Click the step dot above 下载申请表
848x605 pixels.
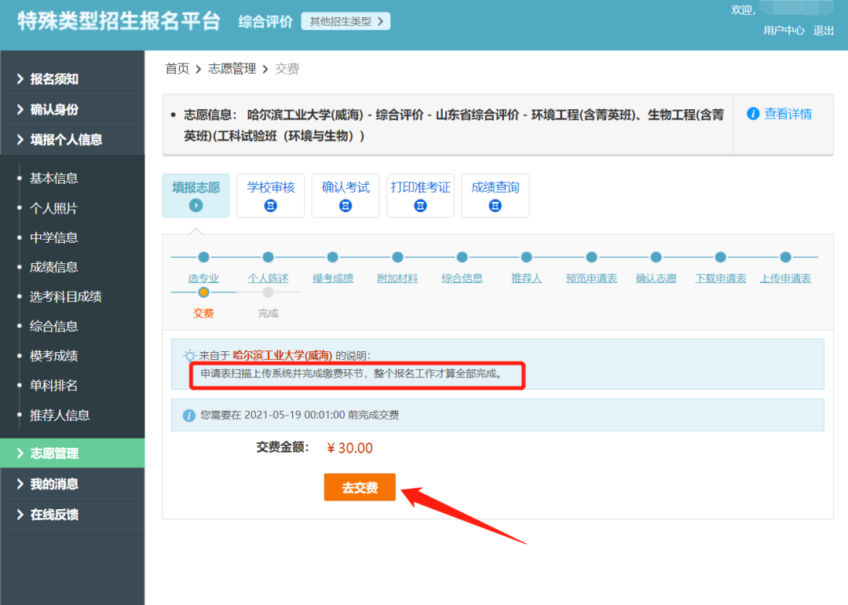pos(720,257)
